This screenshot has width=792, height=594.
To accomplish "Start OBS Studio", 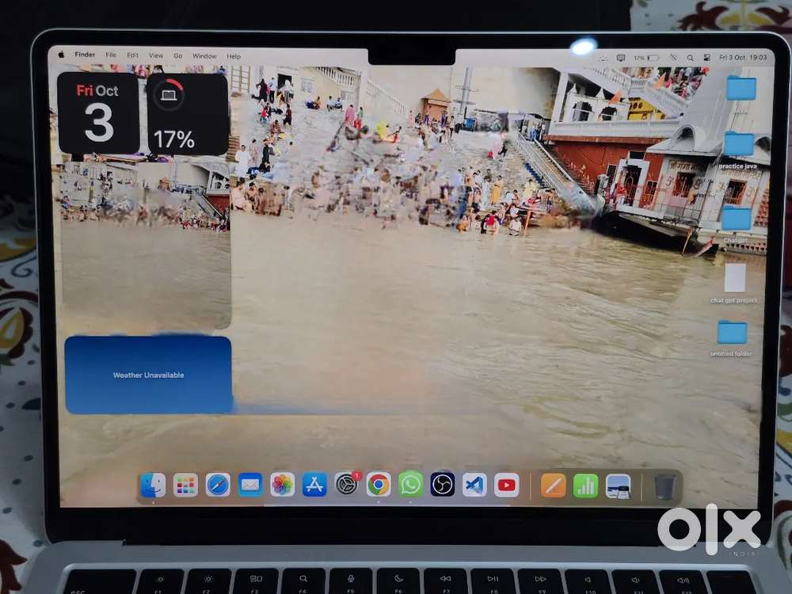I will pos(444,485).
